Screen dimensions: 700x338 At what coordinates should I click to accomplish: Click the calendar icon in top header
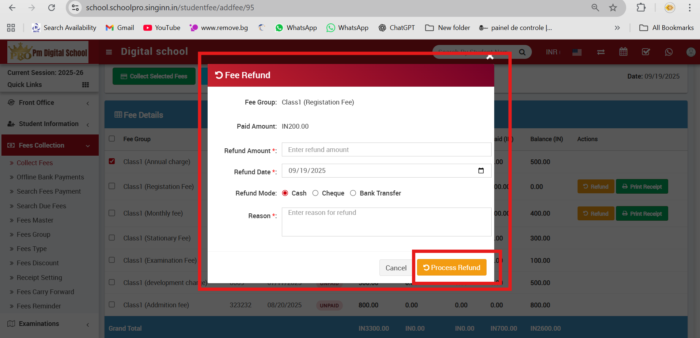tap(623, 52)
